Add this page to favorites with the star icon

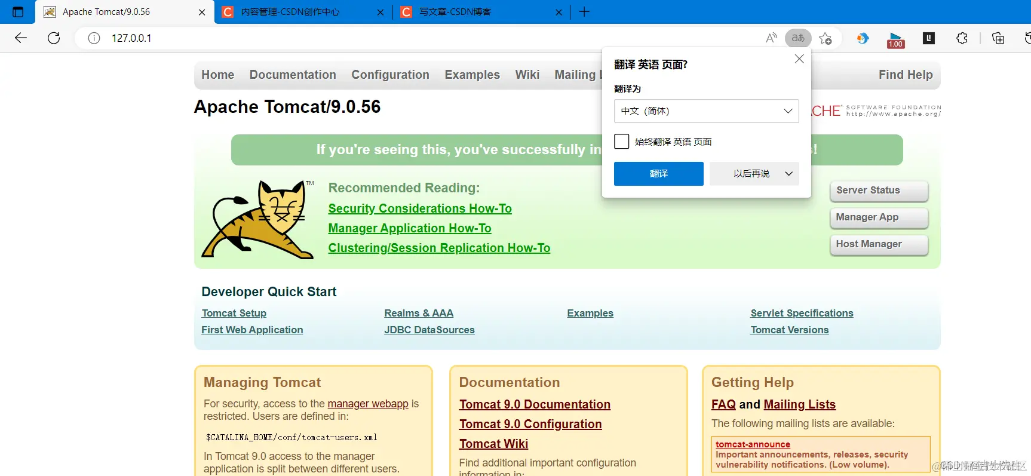tap(826, 38)
